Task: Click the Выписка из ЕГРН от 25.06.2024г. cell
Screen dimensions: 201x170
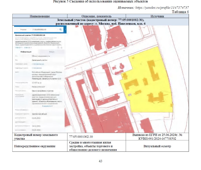Action: tap(157, 137)
